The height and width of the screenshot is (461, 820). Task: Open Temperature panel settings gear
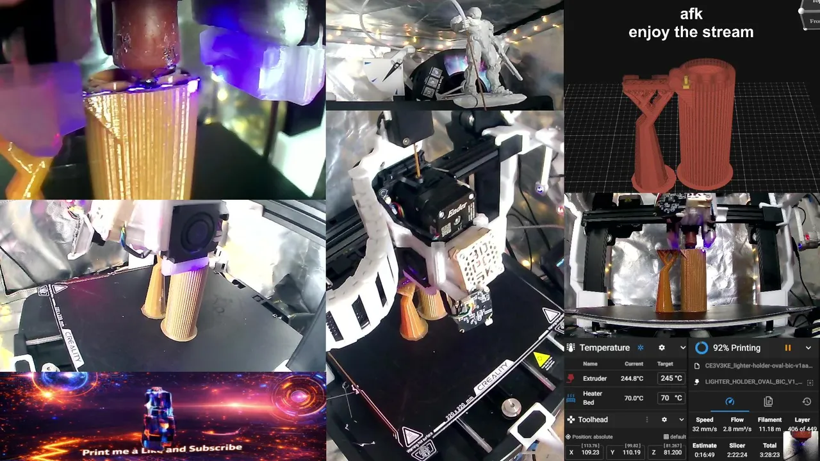[662, 348]
